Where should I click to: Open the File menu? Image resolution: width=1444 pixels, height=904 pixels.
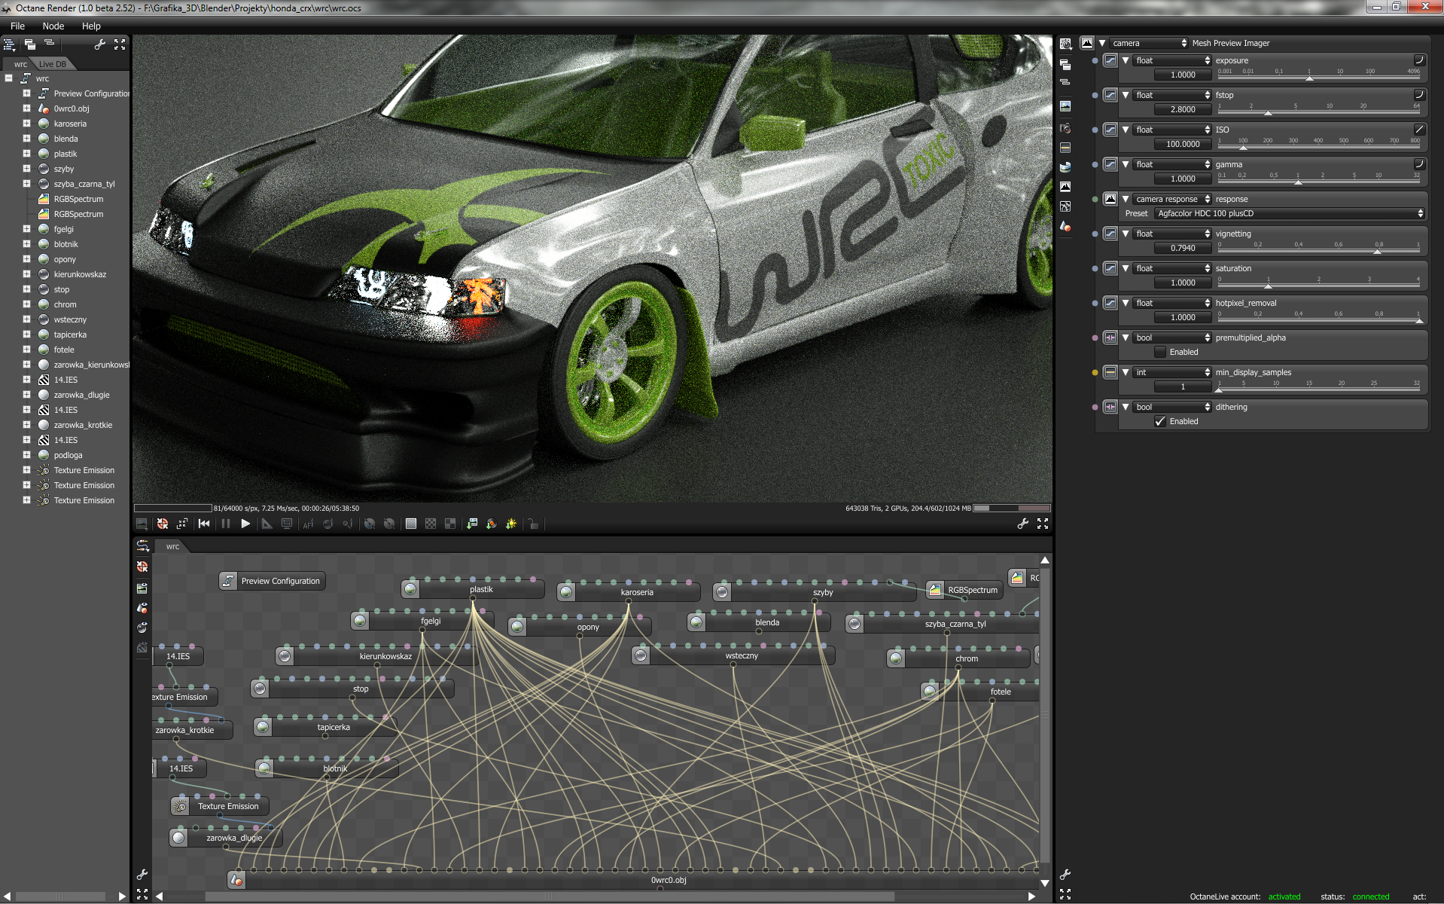tap(17, 26)
